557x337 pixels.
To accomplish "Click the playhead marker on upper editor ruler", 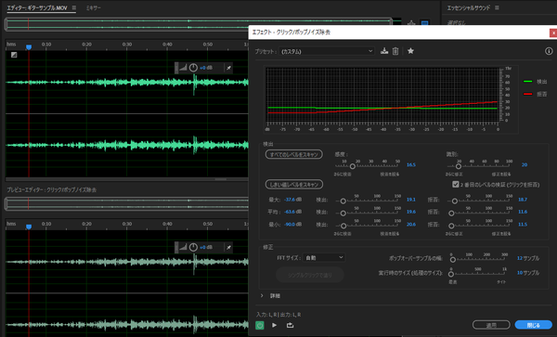I will tap(29, 47).
